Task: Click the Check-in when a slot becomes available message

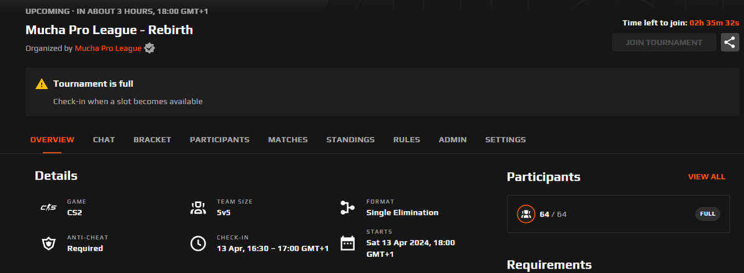Action: [128, 101]
